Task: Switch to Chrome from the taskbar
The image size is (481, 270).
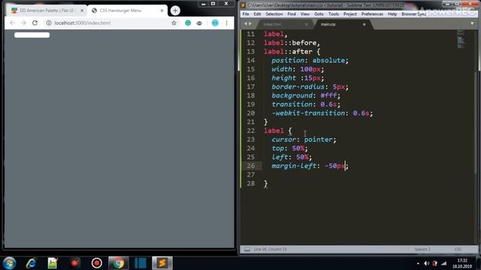Action: click(x=119, y=263)
